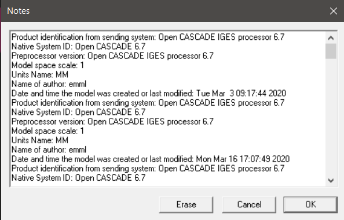
Task: Click the first Preprocessor version line
Action: 112,56
